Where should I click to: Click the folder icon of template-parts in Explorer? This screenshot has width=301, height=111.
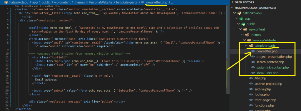click(251, 46)
